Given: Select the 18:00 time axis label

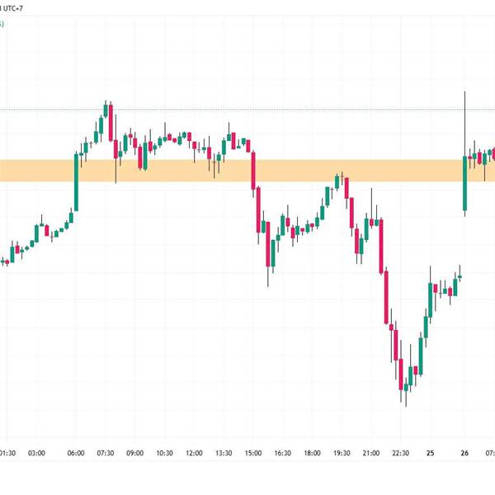Looking at the screenshot, I should tap(312, 453).
